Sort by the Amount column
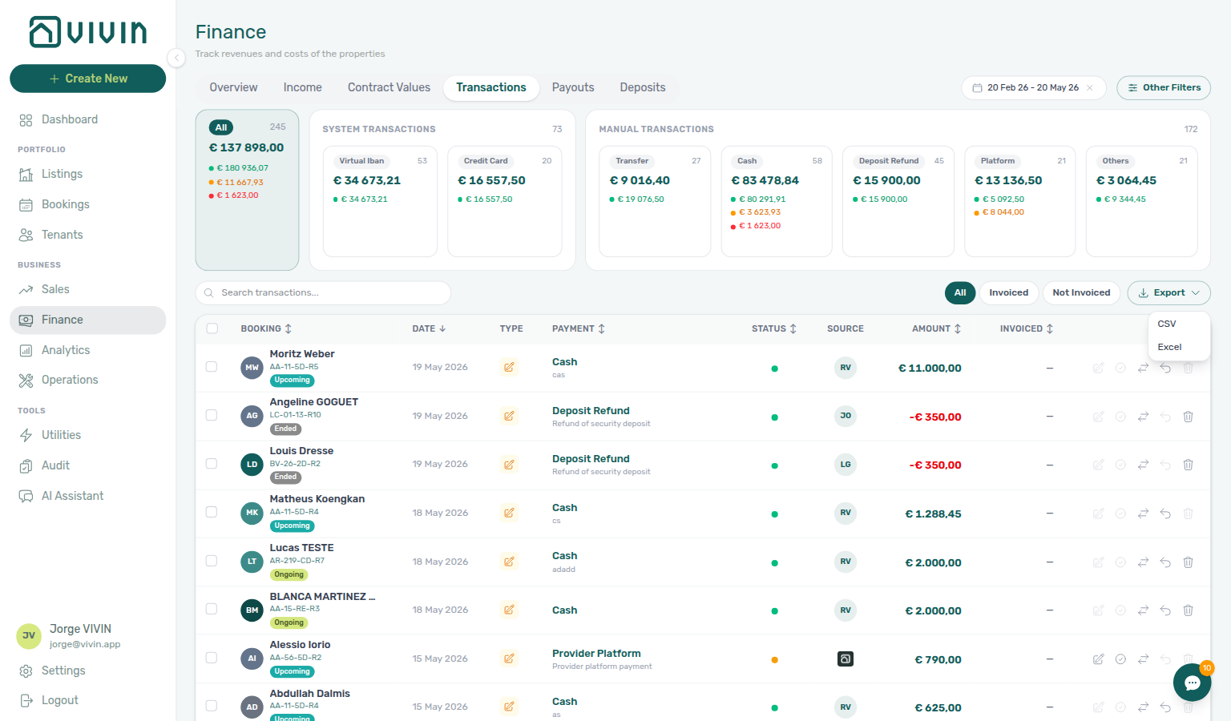The image size is (1231, 721). coord(936,328)
